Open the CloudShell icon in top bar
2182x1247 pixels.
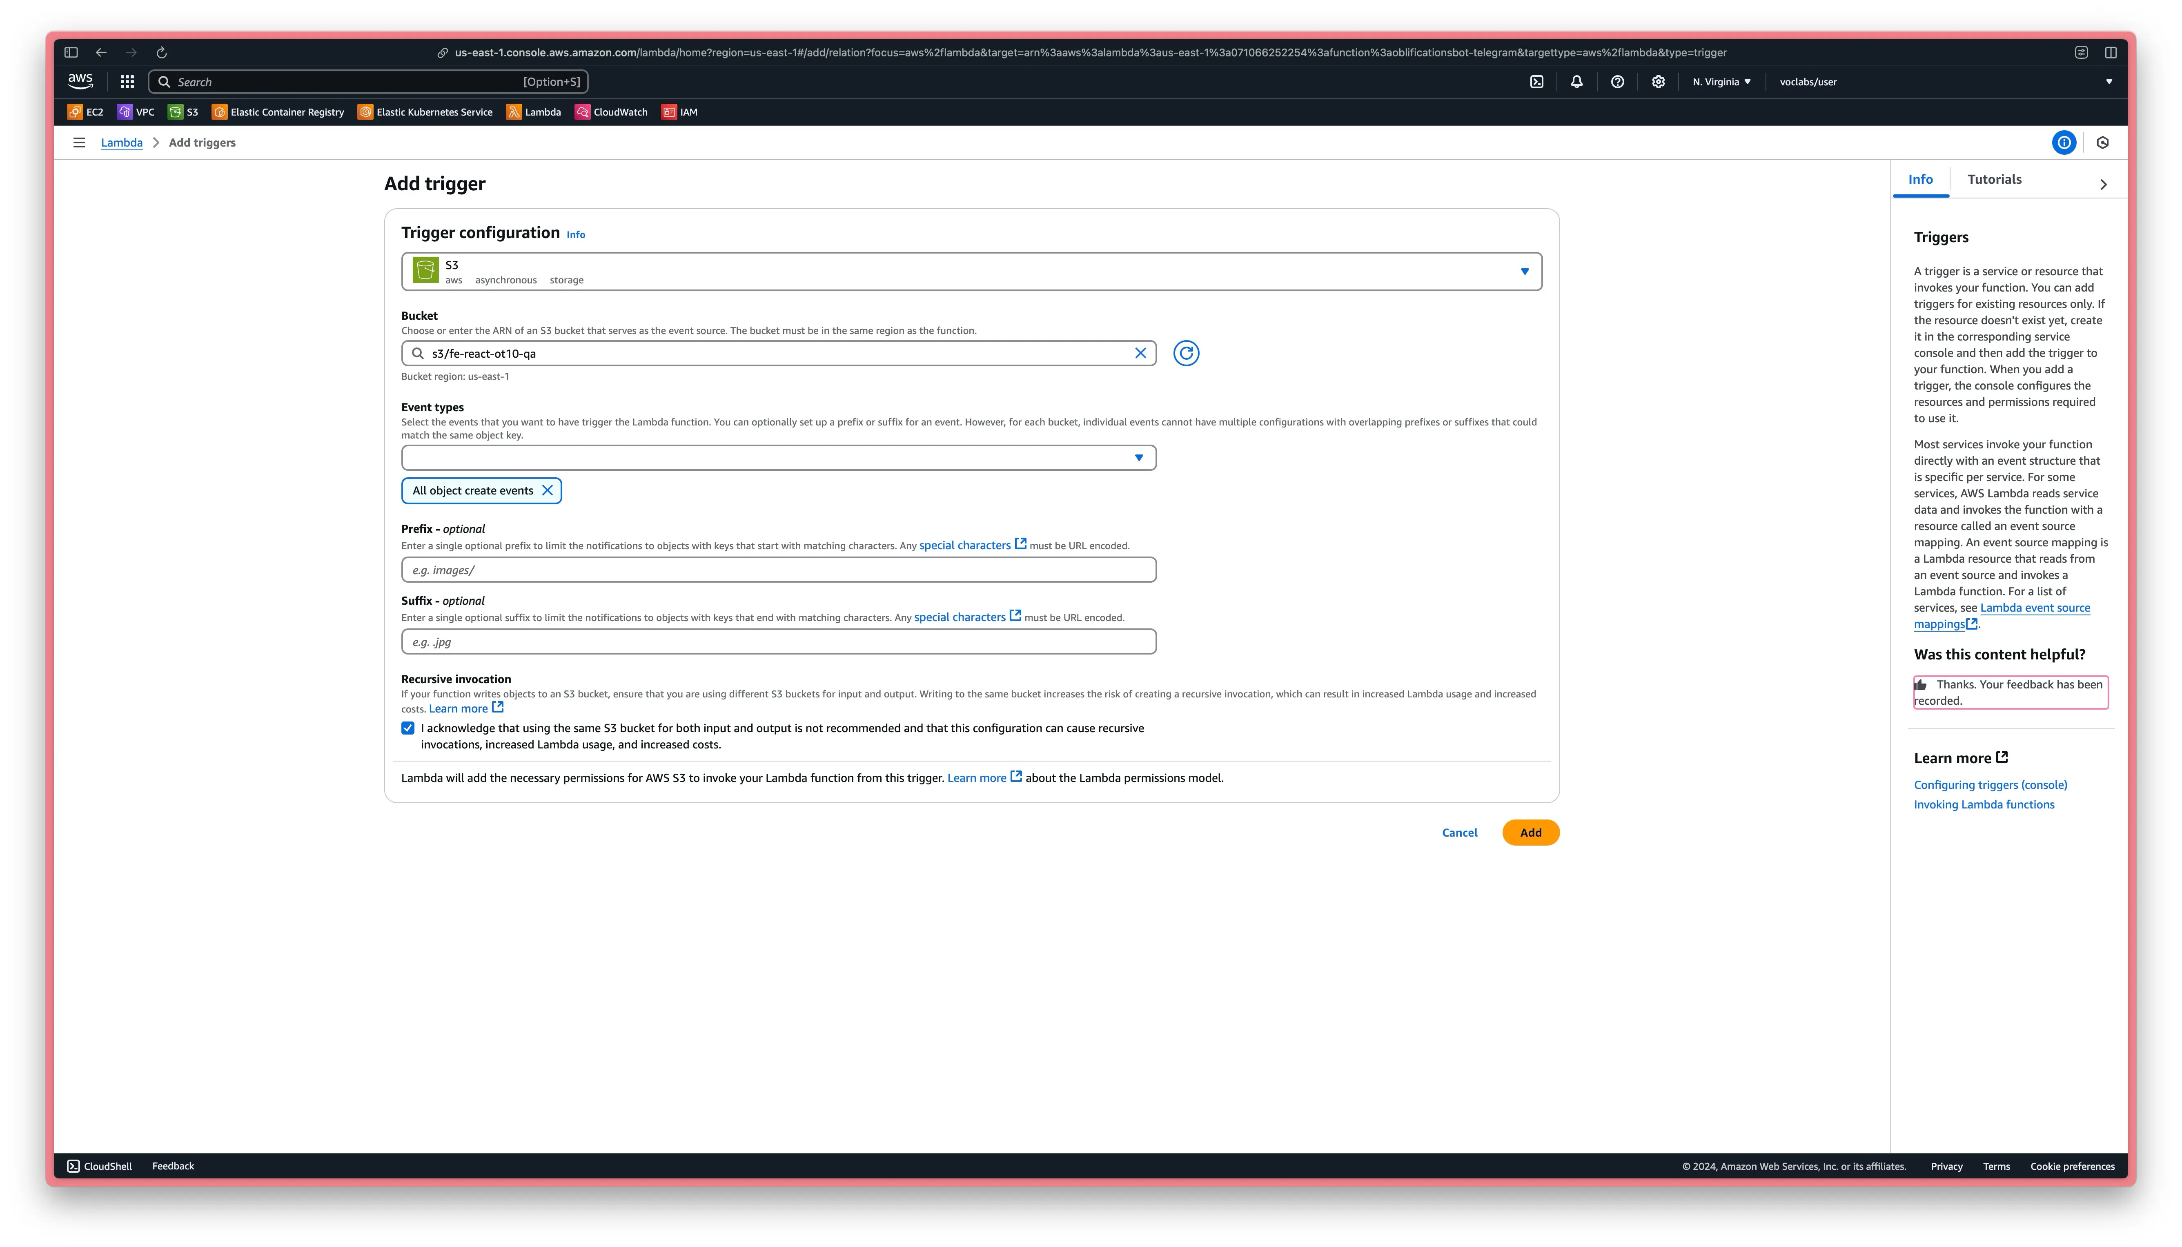[1536, 81]
